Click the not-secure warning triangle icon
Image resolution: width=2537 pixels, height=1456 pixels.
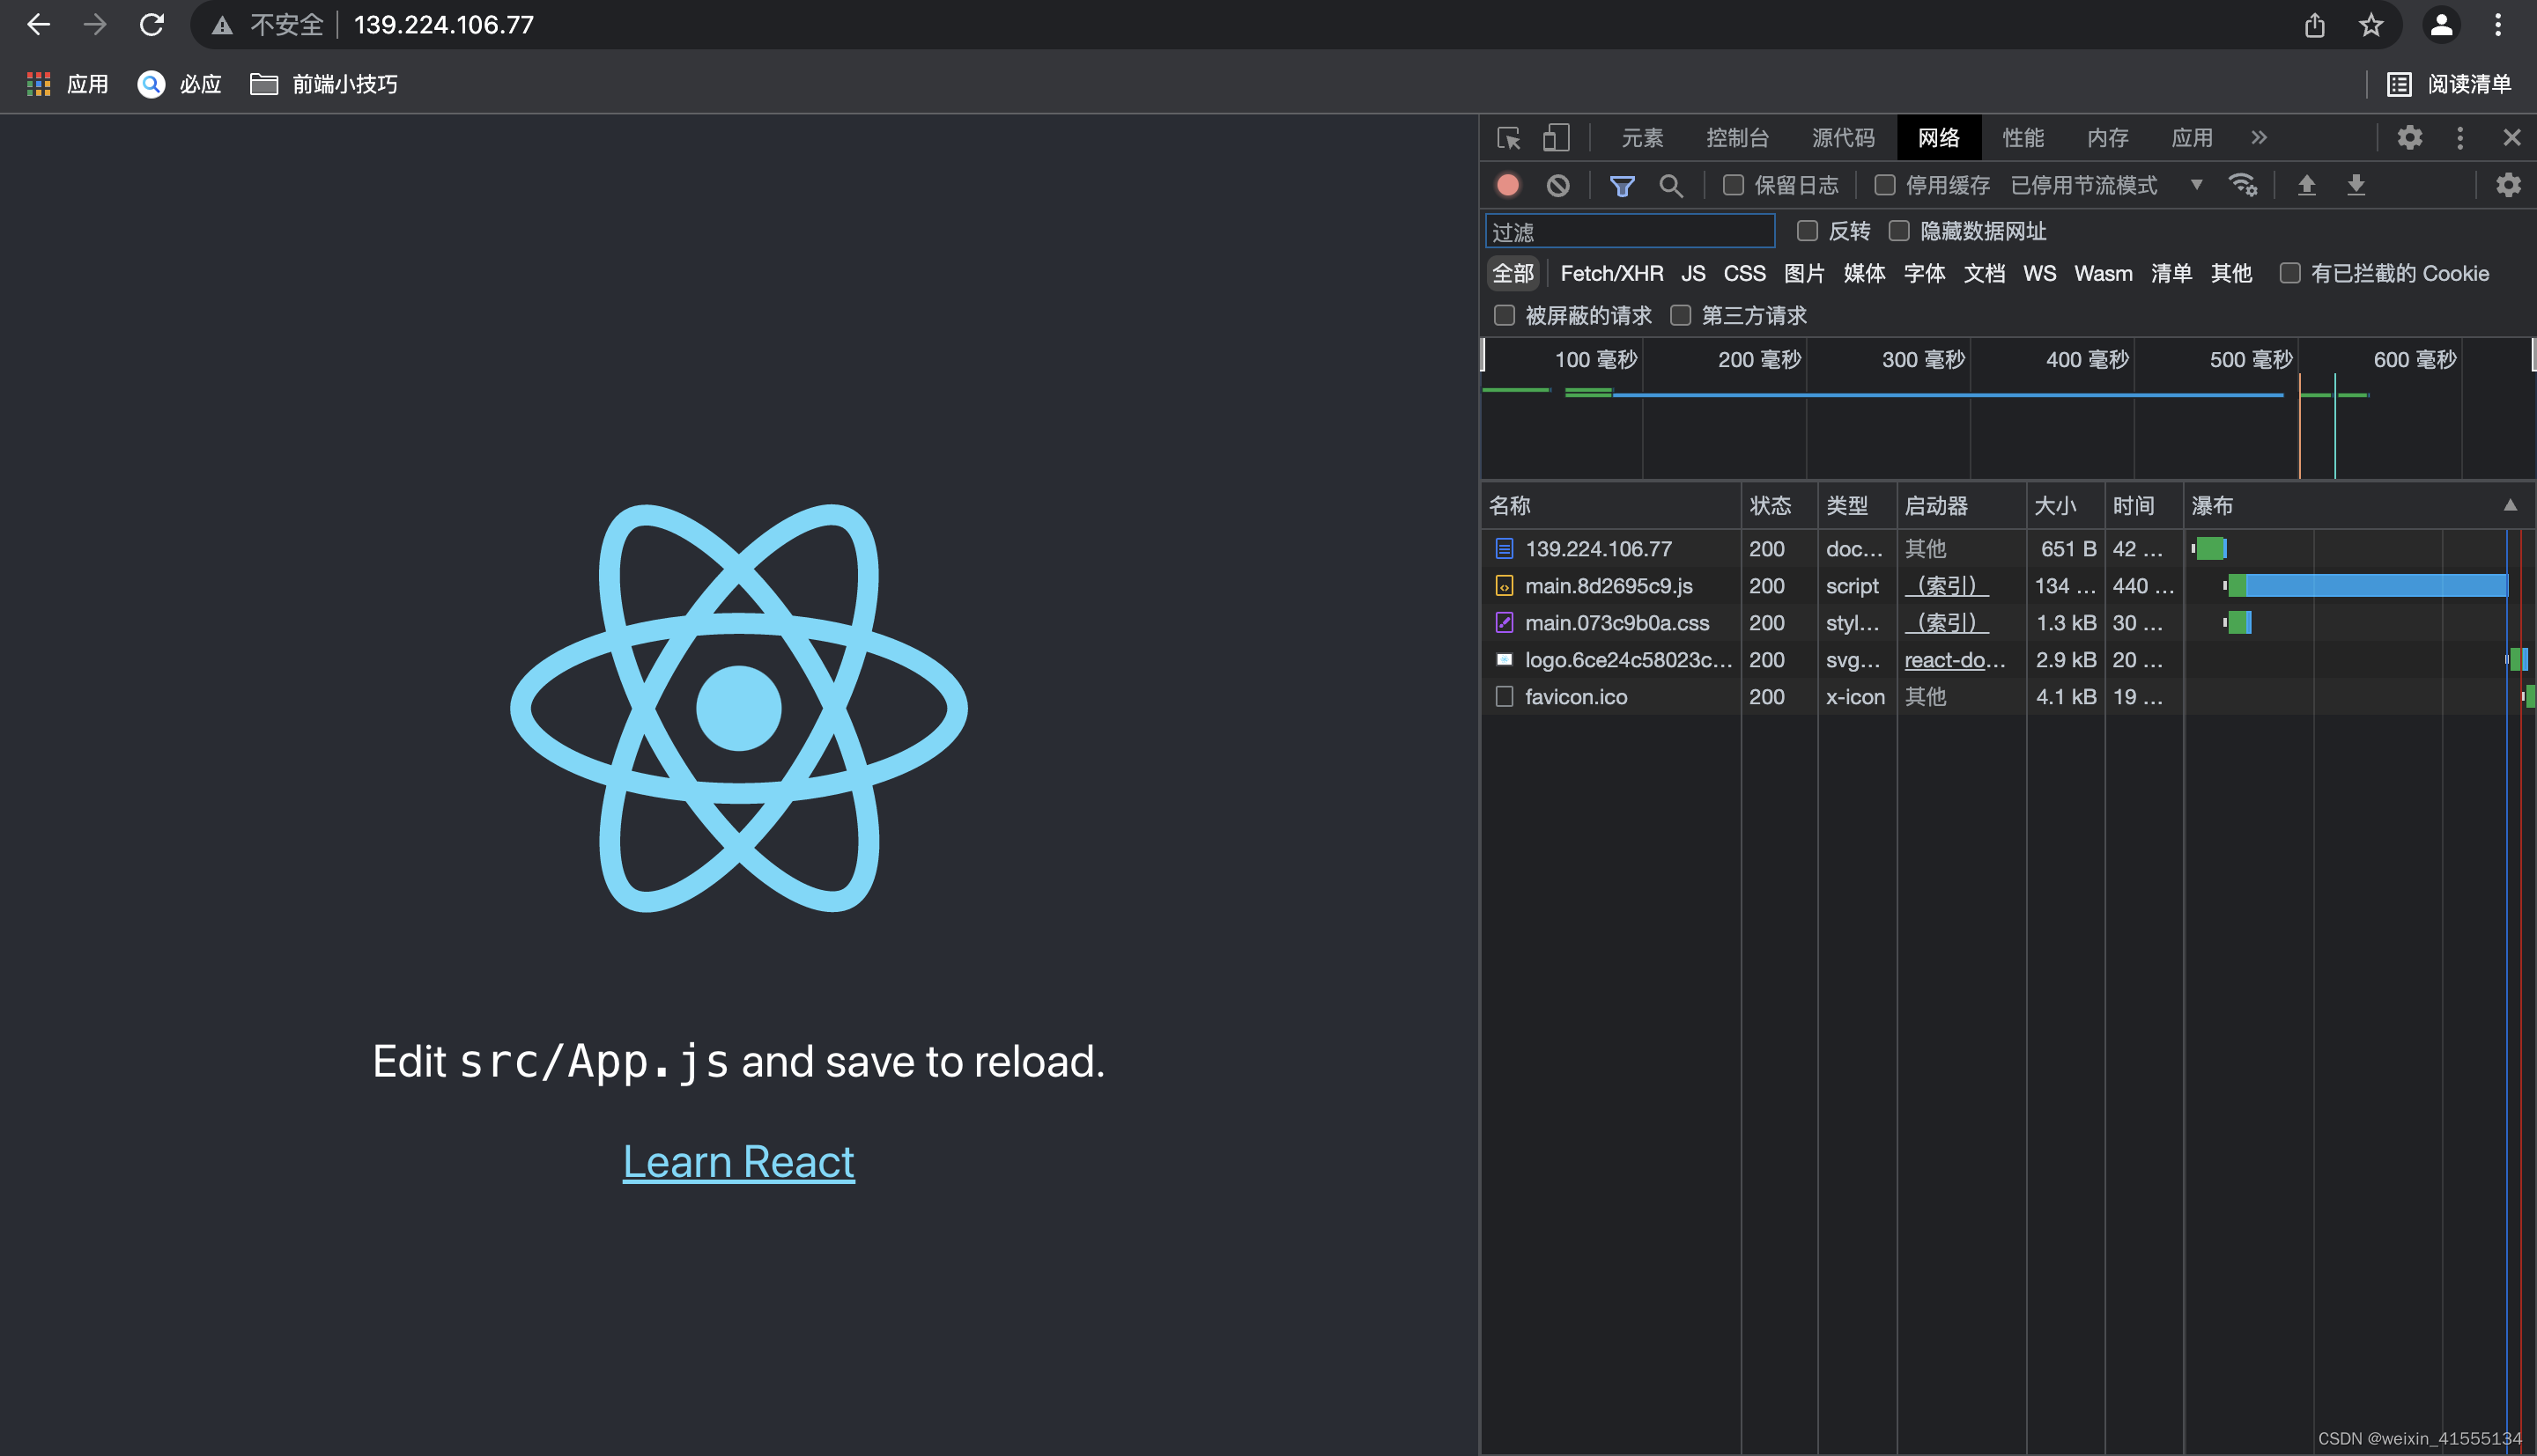click(x=222, y=26)
